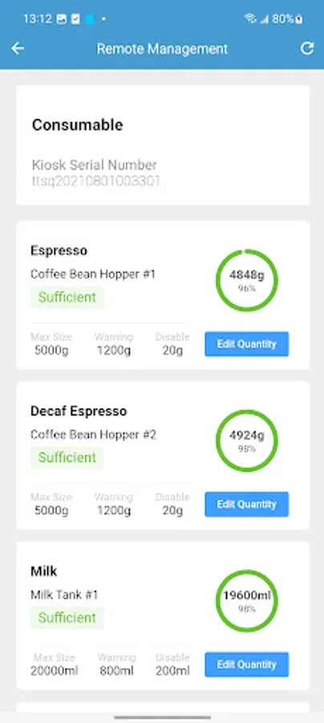Image resolution: width=324 pixels, height=723 pixels.
Task: Tap the Consumable section heading
Action: [x=77, y=125]
